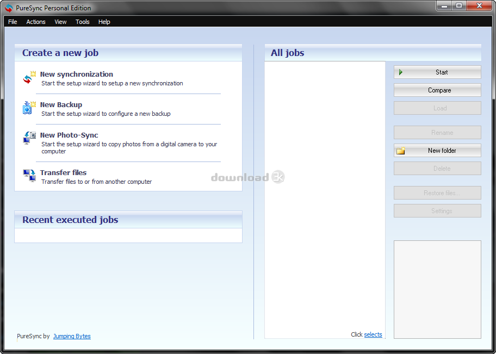
Task: Click the Restore files... button
Action: point(437,193)
